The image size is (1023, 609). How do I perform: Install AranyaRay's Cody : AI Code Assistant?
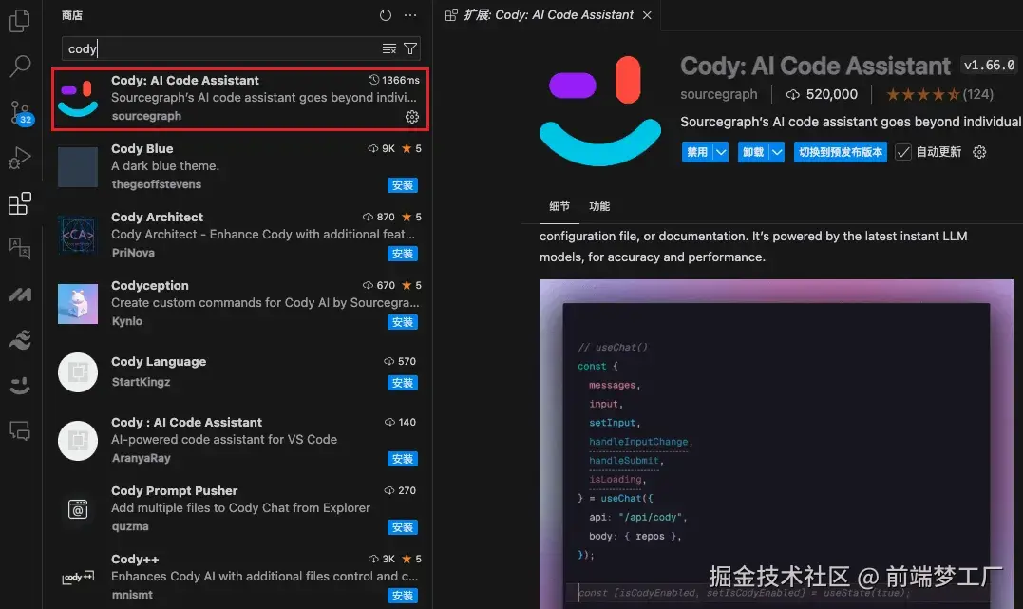[403, 459]
